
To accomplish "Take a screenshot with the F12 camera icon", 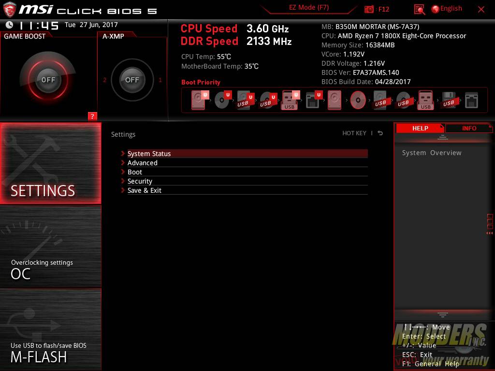I will (x=369, y=9).
